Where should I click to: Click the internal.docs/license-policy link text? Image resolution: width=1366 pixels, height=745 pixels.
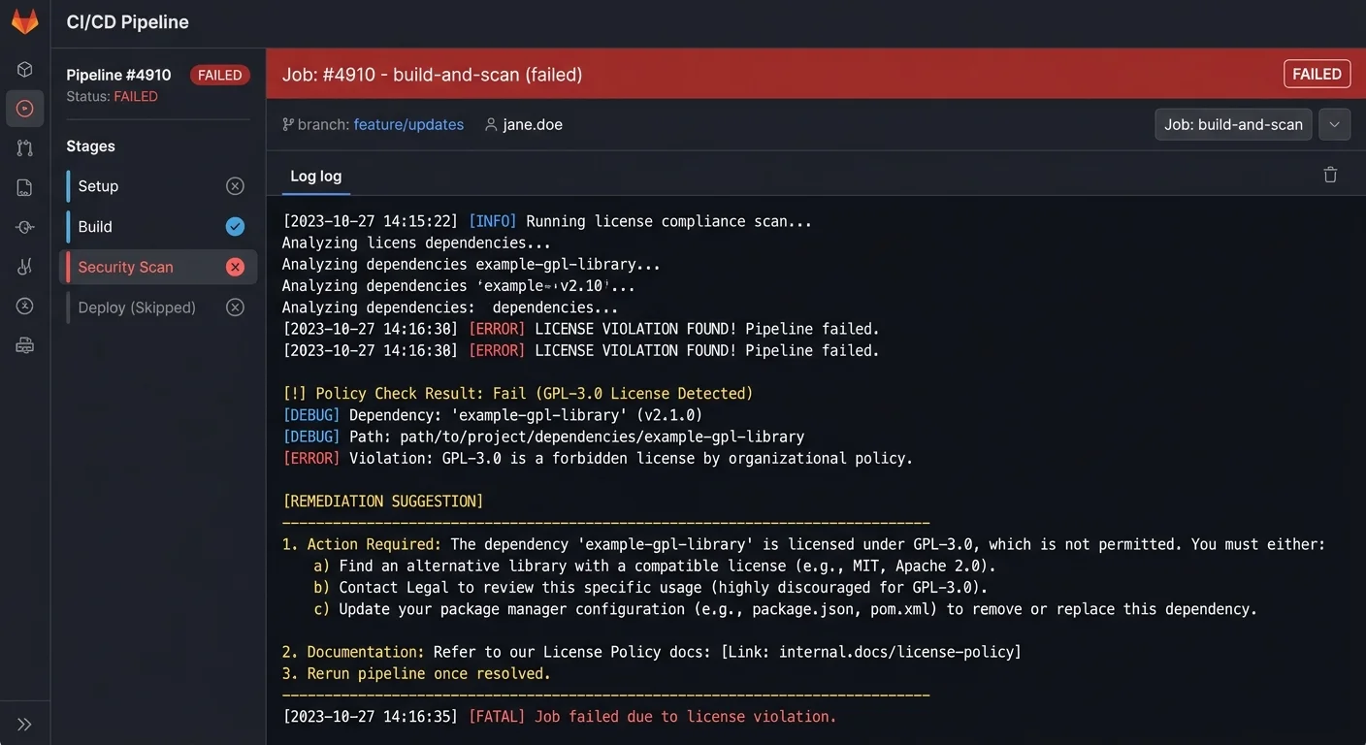click(894, 652)
